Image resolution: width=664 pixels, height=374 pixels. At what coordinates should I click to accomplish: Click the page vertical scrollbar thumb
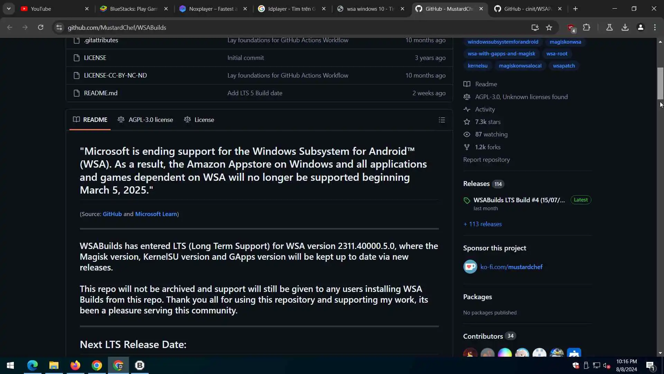(x=660, y=83)
